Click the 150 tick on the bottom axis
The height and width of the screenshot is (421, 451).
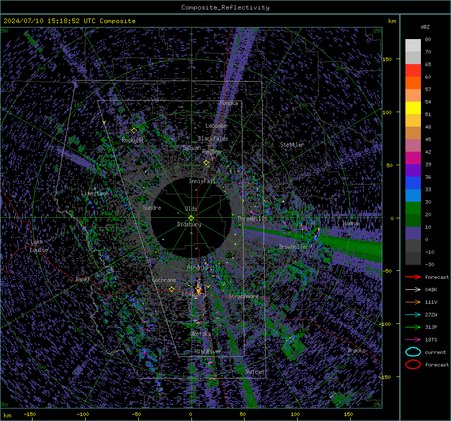(348, 414)
